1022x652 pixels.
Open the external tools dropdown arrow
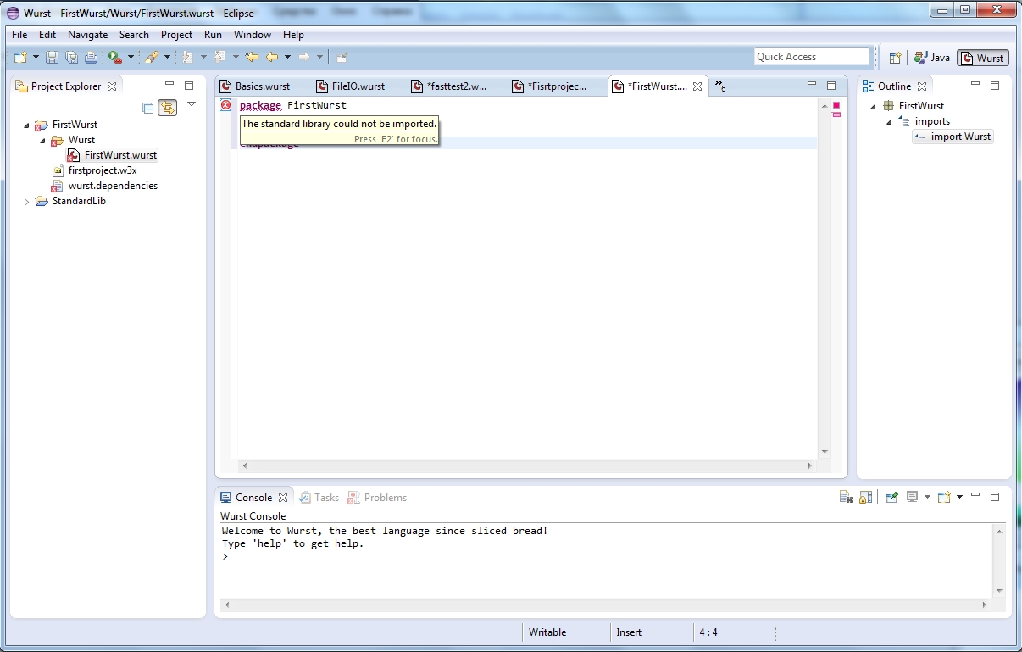[x=131, y=57]
